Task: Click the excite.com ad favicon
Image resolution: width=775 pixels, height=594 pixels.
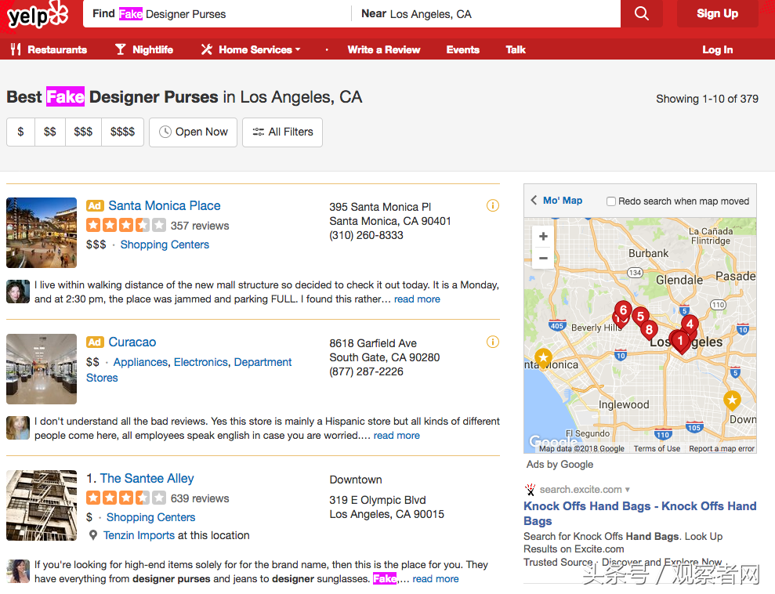Action: point(531,490)
